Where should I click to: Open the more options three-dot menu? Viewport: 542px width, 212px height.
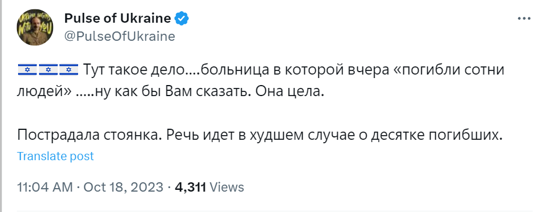[x=524, y=19]
